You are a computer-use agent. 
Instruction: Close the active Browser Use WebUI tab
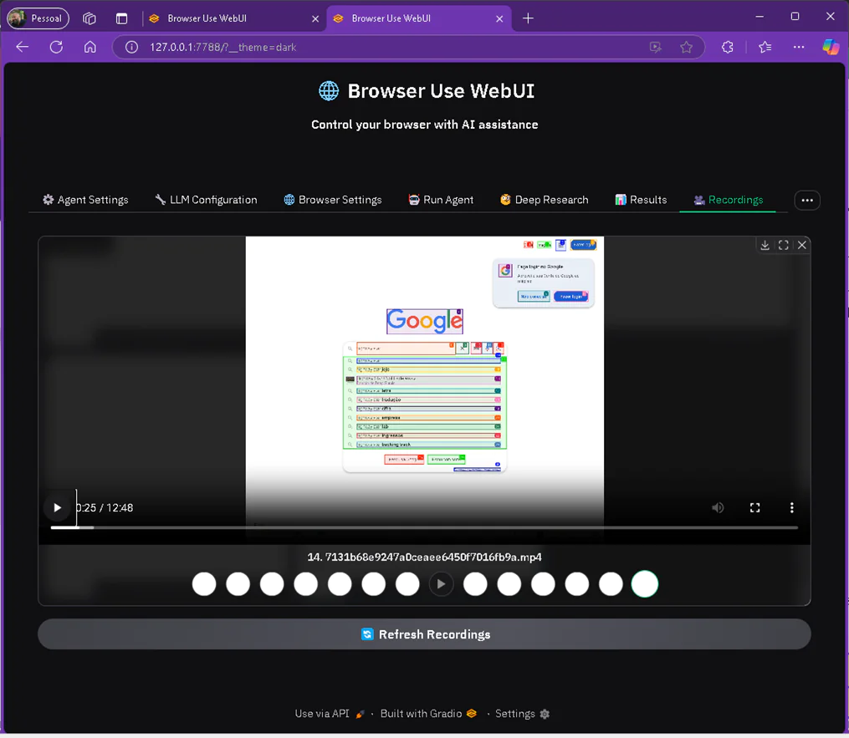click(x=499, y=18)
